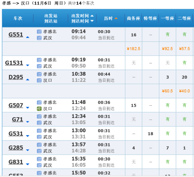Expand price details for train G285
Screen dimensions: 194x177
(x=27, y=150)
